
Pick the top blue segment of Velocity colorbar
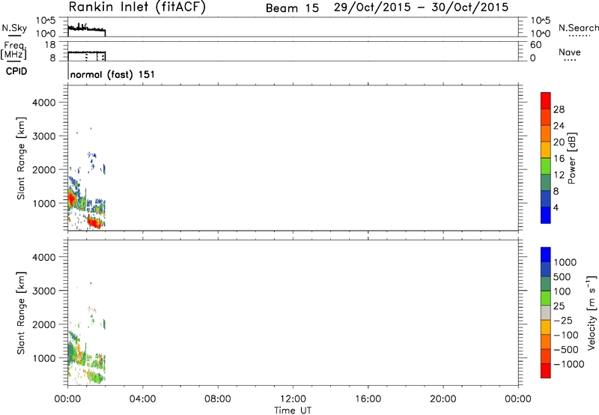pos(546,255)
